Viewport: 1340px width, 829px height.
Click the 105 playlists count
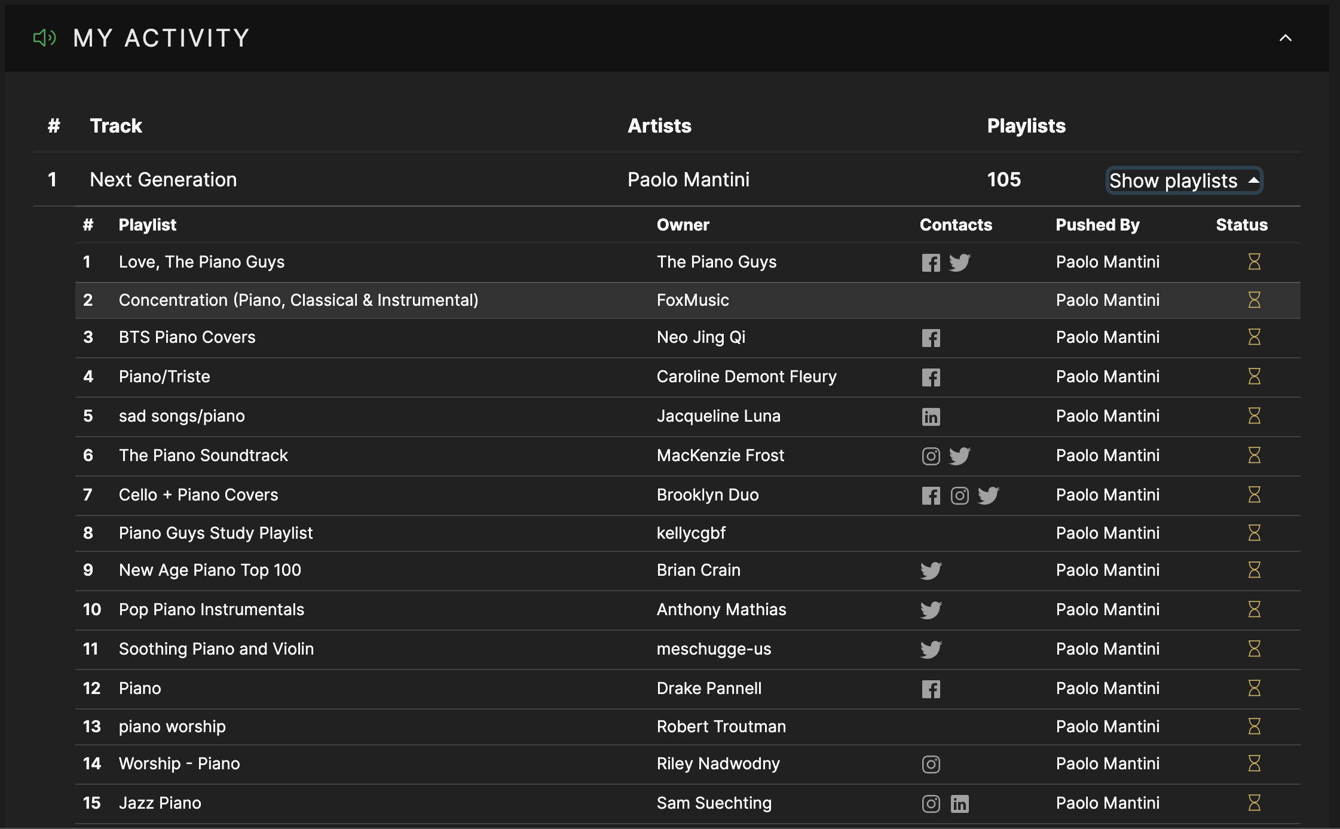[x=1004, y=180]
